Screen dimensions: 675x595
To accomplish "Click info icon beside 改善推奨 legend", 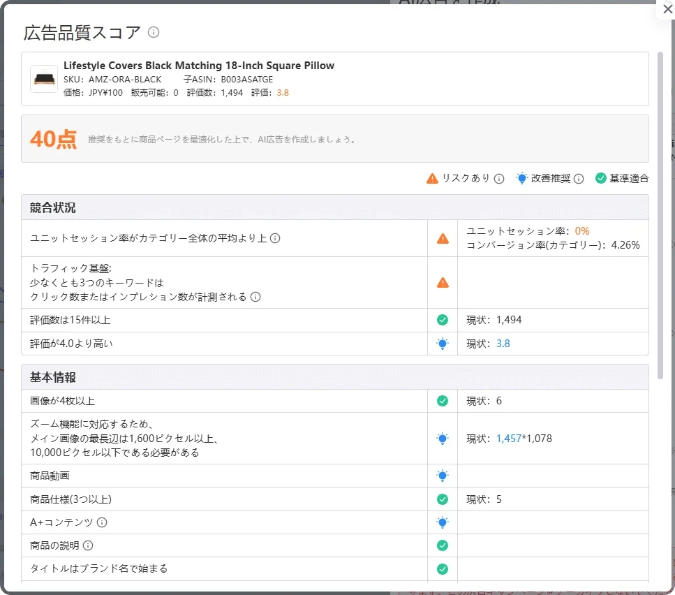I will point(579,179).
